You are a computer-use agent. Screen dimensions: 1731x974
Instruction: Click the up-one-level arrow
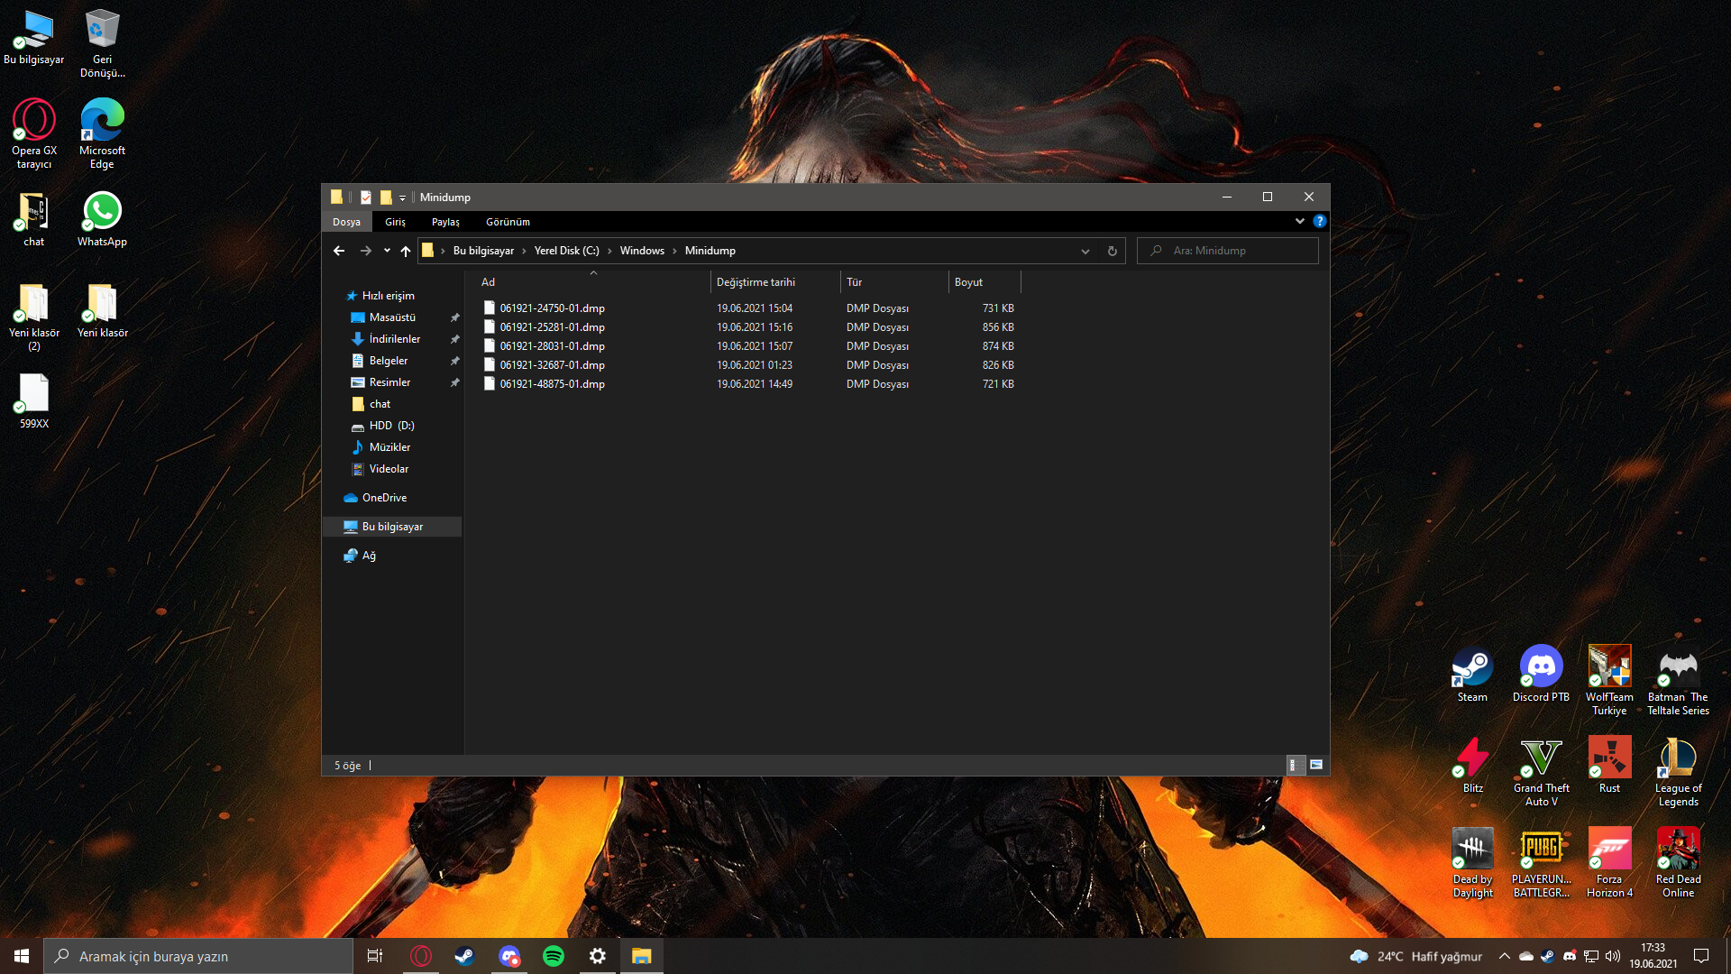coord(406,251)
